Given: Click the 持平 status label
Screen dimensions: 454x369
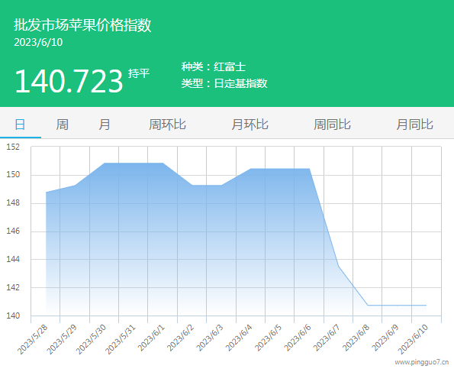Looking at the screenshot, I should click(139, 73).
